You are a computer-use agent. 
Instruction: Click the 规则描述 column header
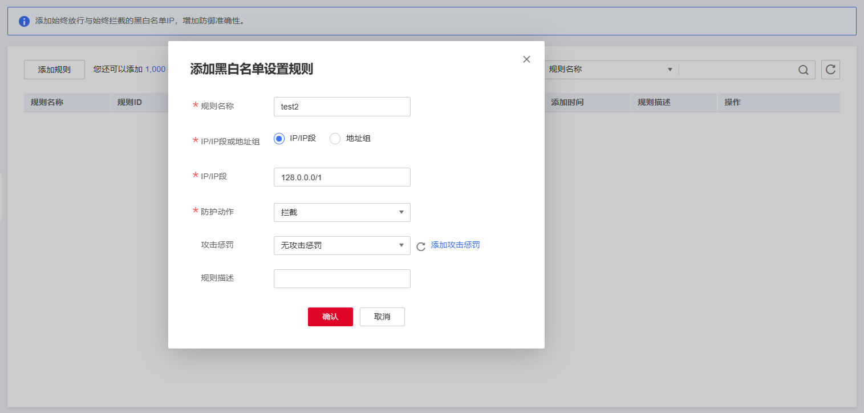654,103
